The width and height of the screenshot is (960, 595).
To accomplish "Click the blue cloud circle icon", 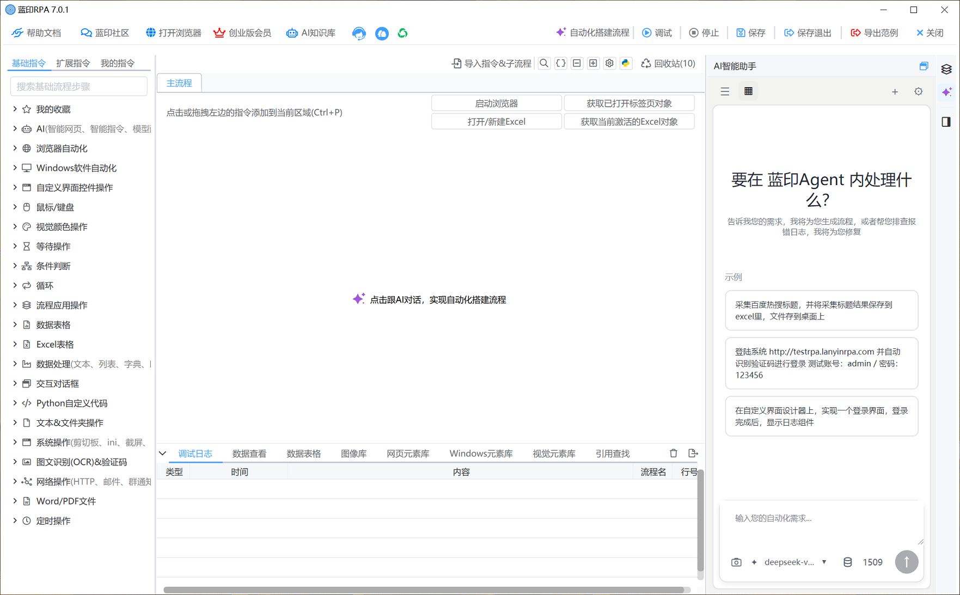I will [x=382, y=33].
